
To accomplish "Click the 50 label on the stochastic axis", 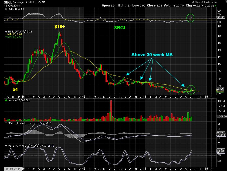I will (219, 155).
